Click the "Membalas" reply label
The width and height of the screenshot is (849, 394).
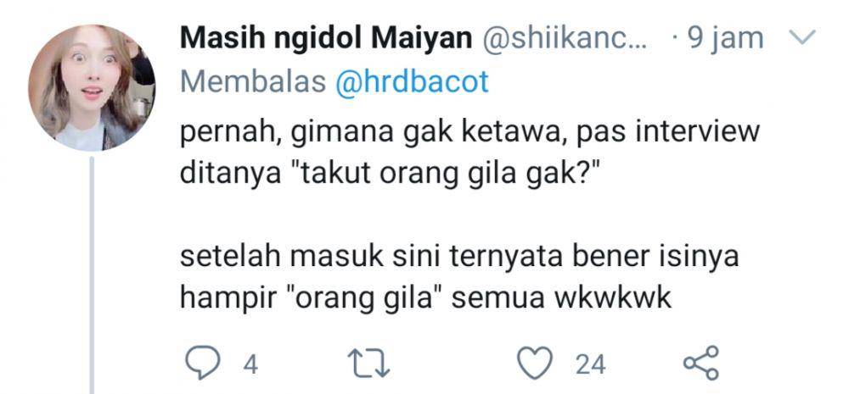pyautogui.click(x=253, y=82)
